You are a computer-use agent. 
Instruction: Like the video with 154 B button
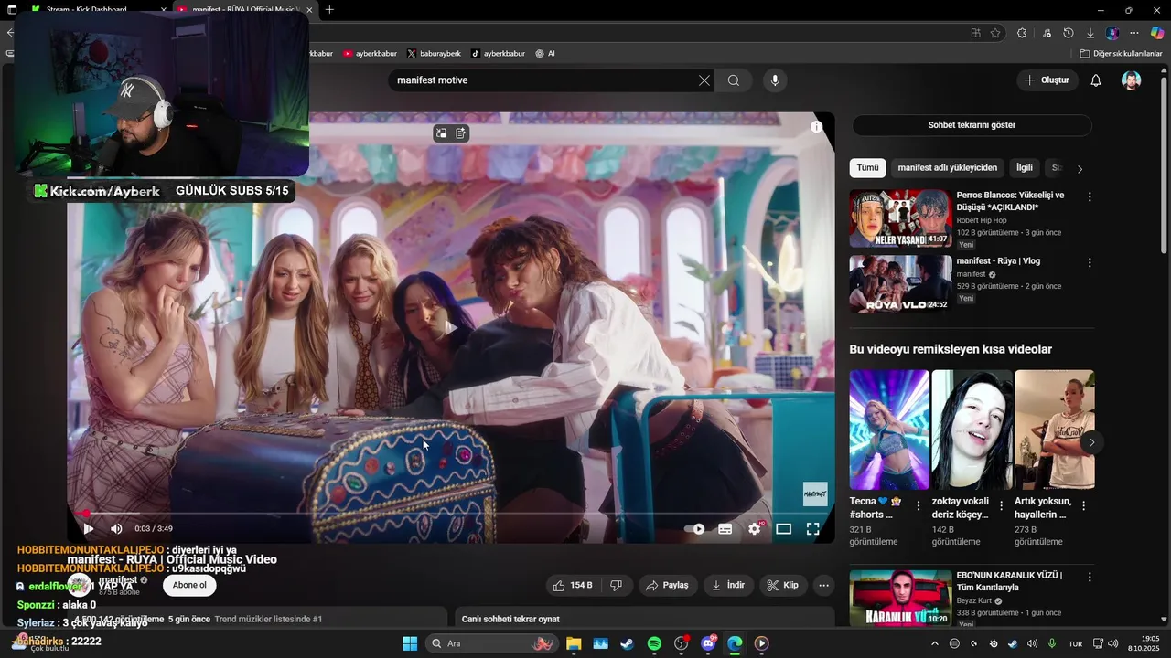[x=572, y=585]
